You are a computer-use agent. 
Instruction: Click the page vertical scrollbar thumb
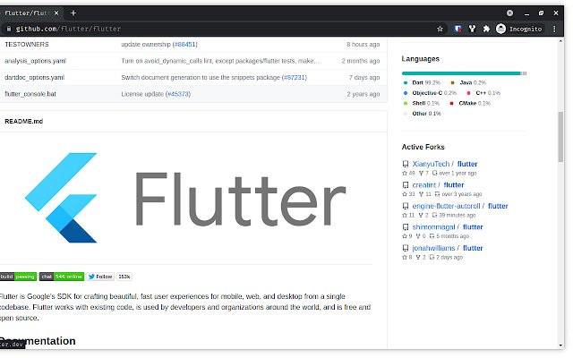560,137
